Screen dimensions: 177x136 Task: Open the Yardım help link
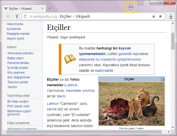[x=12, y=87]
